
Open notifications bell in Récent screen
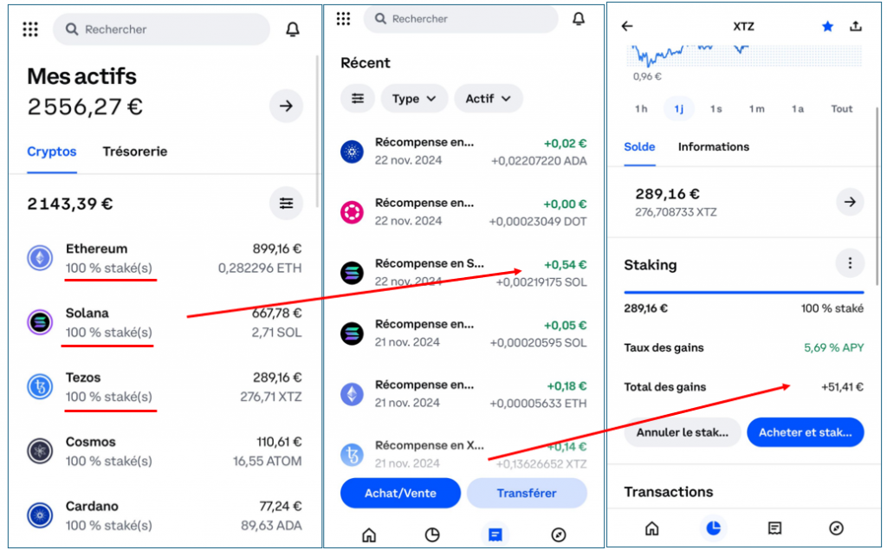[578, 19]
